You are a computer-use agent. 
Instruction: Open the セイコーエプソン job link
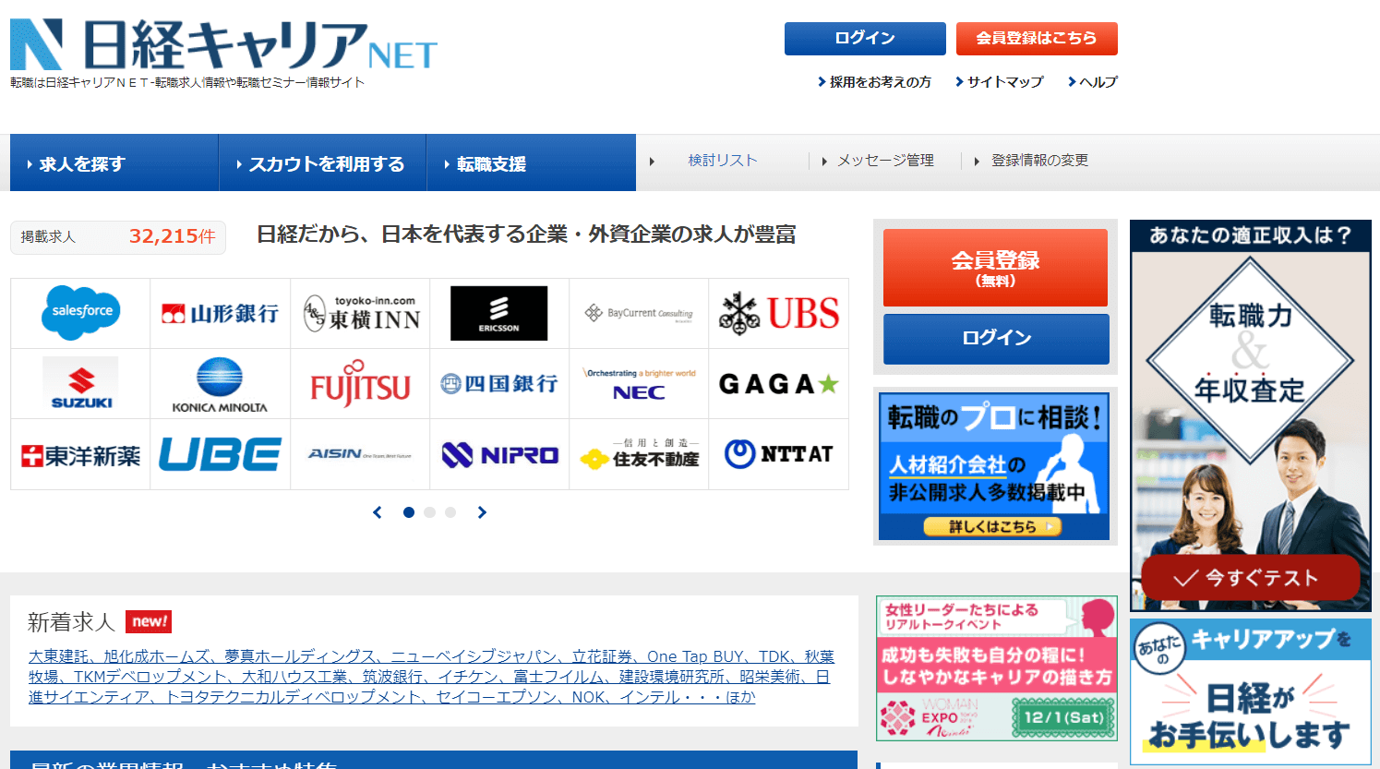[497, 697]
